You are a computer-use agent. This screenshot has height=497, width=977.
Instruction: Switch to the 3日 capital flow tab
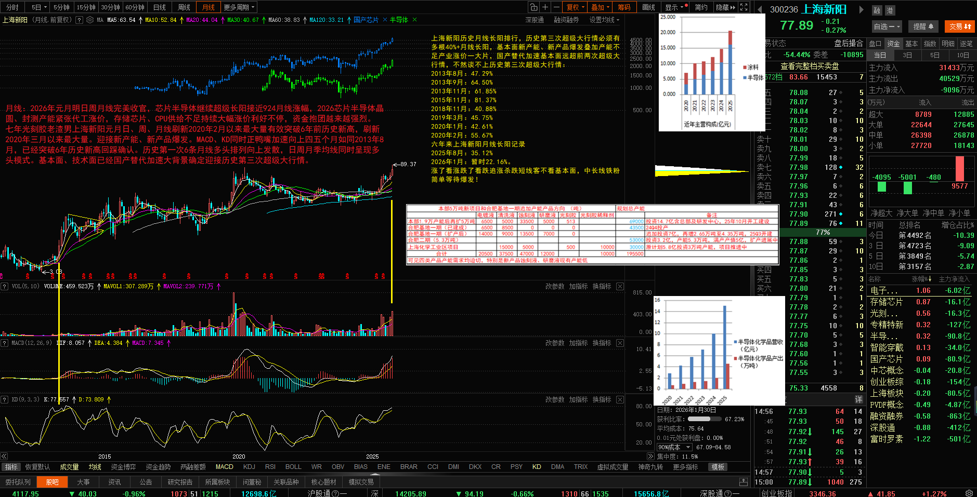(907, 55)
